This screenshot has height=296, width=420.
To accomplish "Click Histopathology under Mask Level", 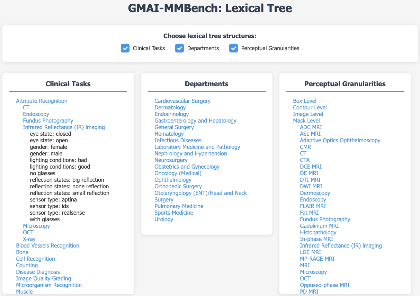I will [318, 232].
